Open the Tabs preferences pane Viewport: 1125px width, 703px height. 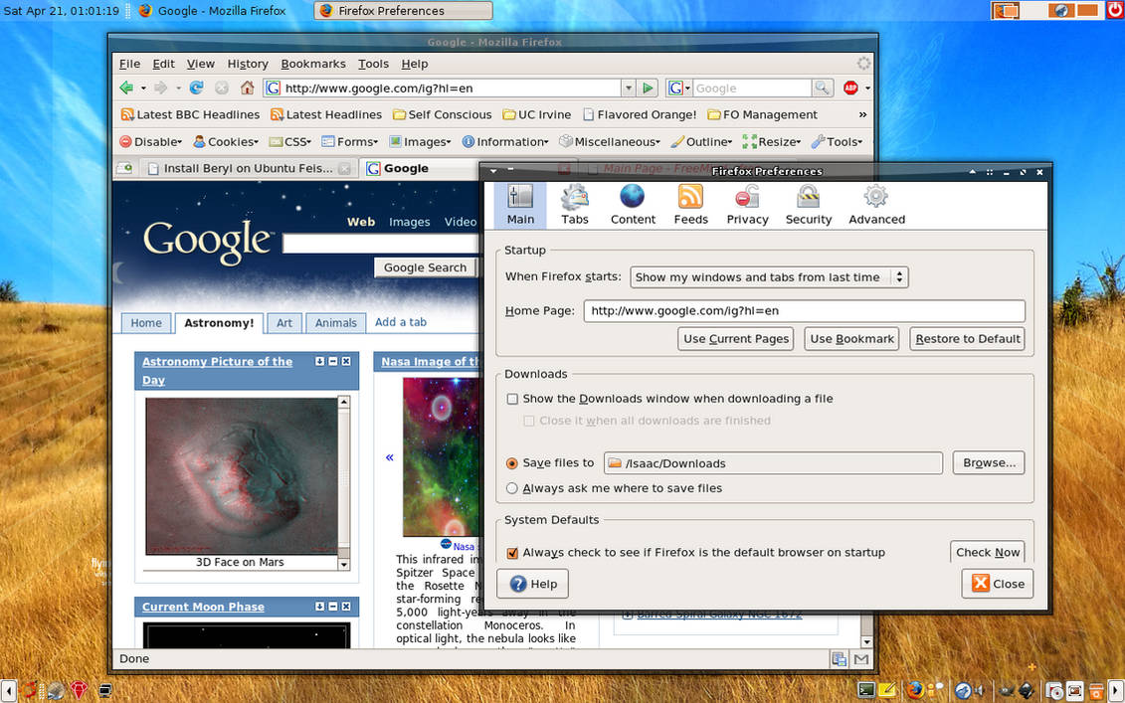(x=575, y=205)
